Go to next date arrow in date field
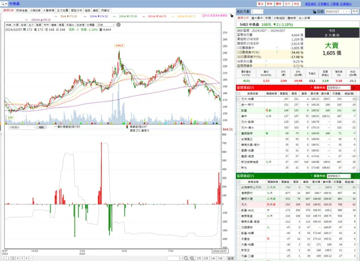The width and height of the screenshot is (360, 261). [x=349, y=12]
